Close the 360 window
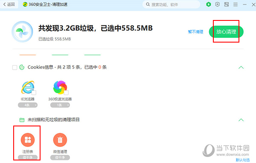 (253, 5)
